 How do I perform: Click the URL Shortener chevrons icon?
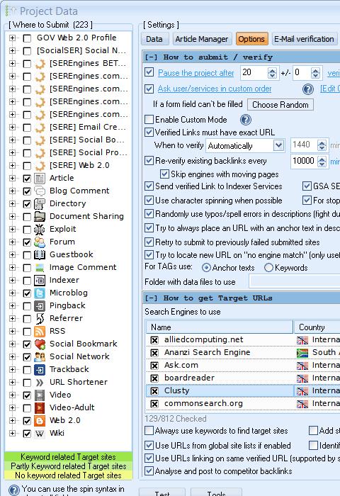pyautogui.click(x=40, y=383)
